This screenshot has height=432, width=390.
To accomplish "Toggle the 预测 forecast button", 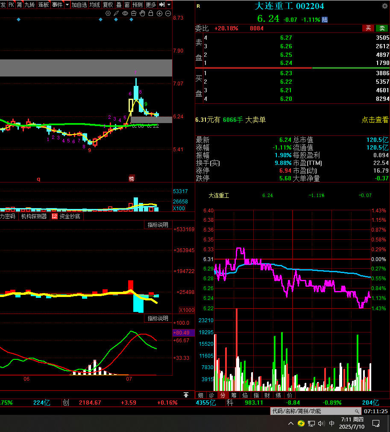I will pos(137,5).
